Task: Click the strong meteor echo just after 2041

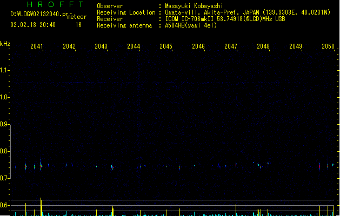Action: click(41, 165)
